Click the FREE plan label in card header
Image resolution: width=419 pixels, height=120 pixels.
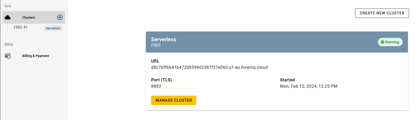(x=156, y=45)
